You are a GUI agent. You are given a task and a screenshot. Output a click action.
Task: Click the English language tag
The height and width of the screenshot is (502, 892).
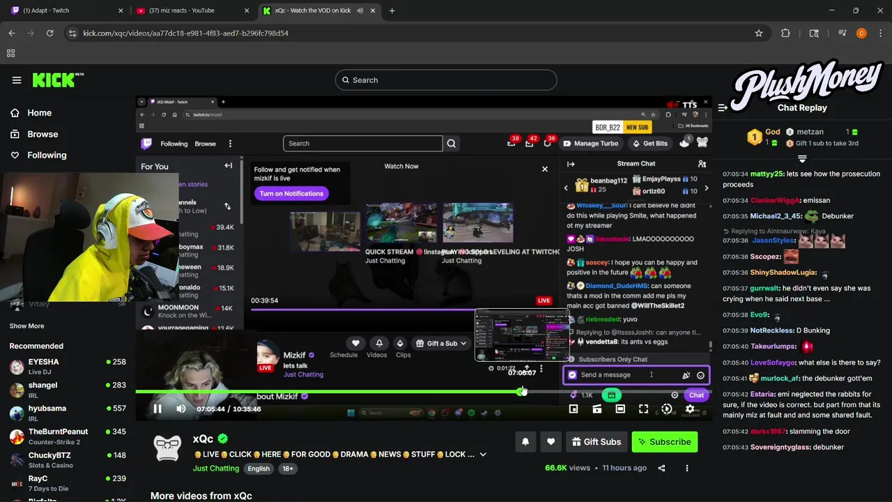[259, 469]
